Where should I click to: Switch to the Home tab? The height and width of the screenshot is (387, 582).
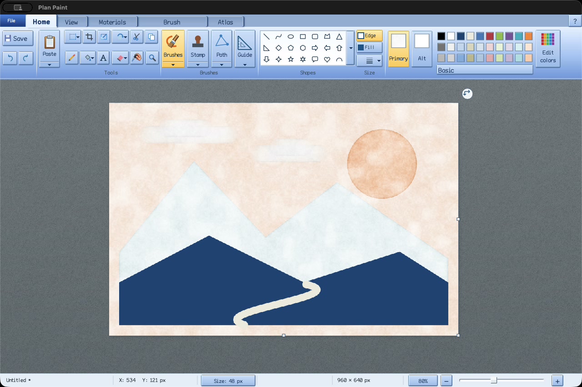coord(41,22)
